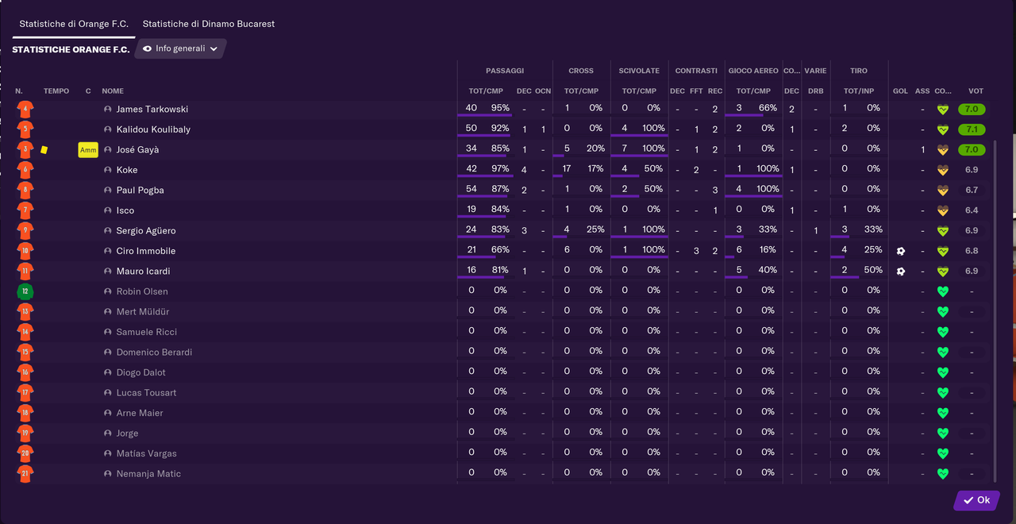
Task: Click Ciro Immobile's goal ball icon
Action: tap(900, 251)
